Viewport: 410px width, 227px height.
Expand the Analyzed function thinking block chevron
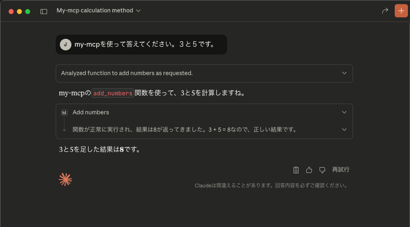coord(344,73)
